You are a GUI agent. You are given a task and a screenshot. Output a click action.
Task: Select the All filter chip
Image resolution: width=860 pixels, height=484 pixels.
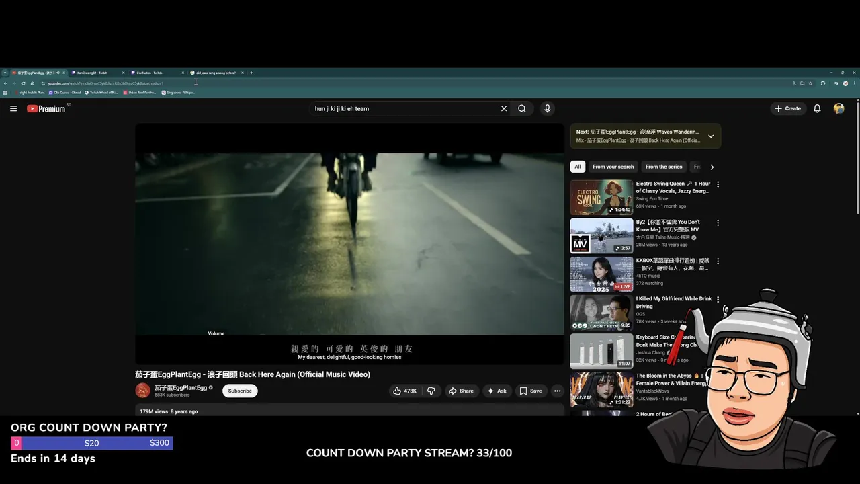(x=578, y=167)
